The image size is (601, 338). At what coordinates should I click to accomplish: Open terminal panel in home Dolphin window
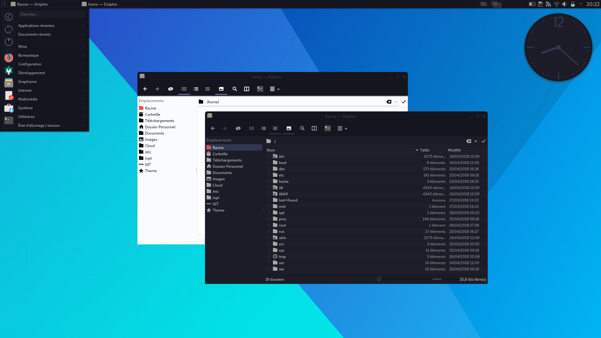coord(260,89)
